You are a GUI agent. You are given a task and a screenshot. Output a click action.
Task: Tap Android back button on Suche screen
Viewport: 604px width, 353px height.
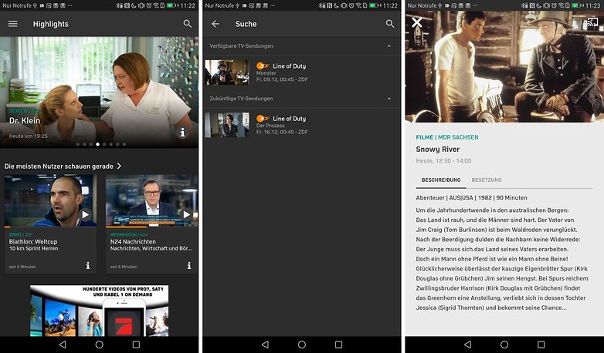click(x=265, y=345)
